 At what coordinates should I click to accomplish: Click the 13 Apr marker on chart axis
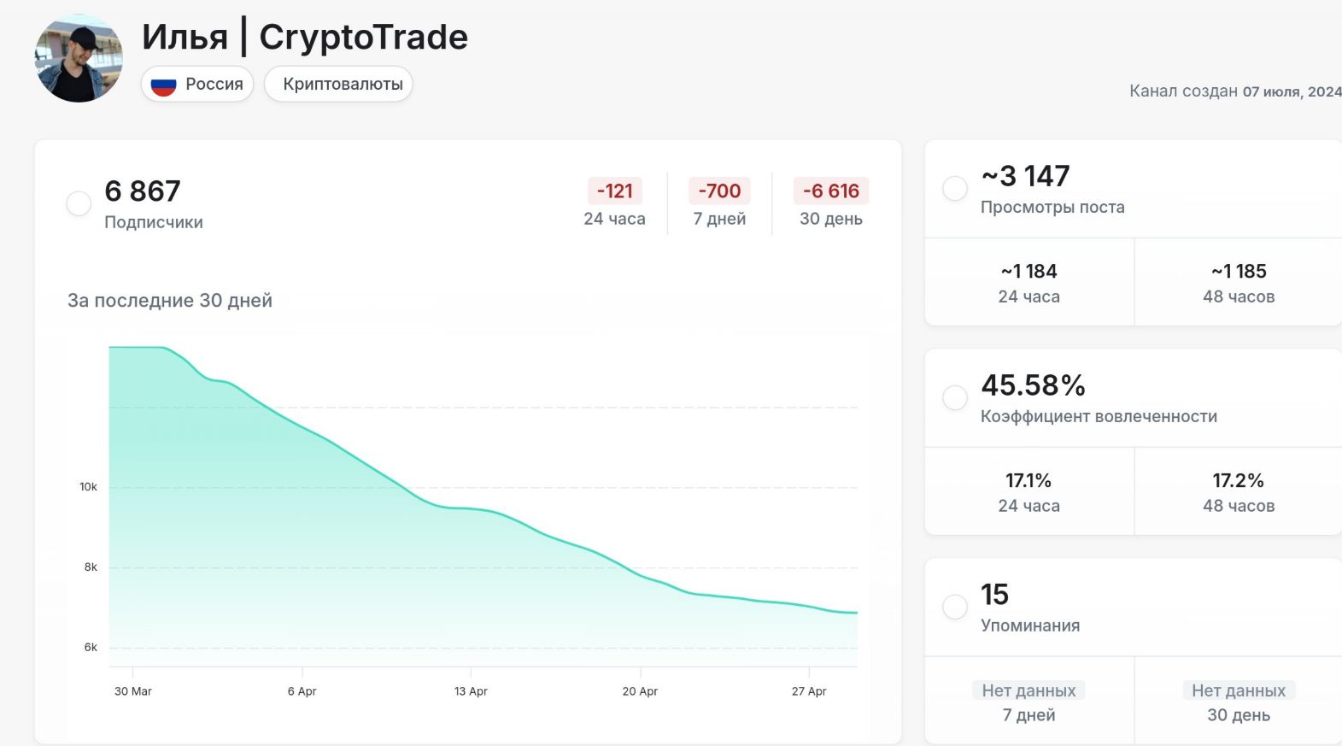click(x=471, y=690)
